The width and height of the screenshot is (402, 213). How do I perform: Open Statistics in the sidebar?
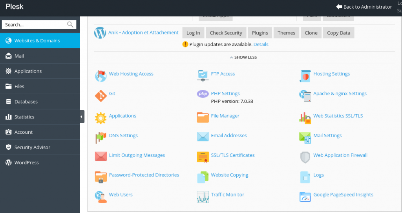click(40, 117)
